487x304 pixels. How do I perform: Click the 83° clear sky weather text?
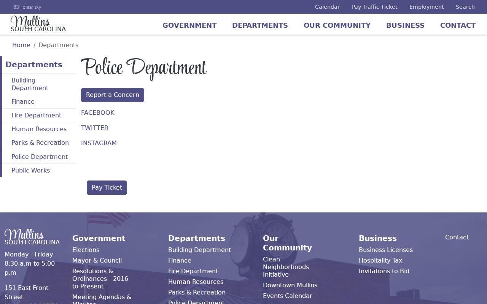coord(27,7)
